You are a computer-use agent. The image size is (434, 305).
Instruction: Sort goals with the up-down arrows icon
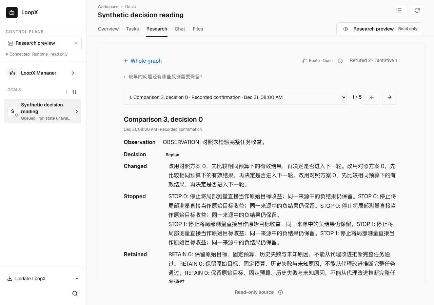click(x=74, y=92)
